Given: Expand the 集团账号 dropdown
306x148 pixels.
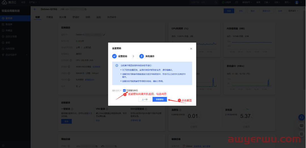Looking at the screenshot, I should [x=247, y=2].
